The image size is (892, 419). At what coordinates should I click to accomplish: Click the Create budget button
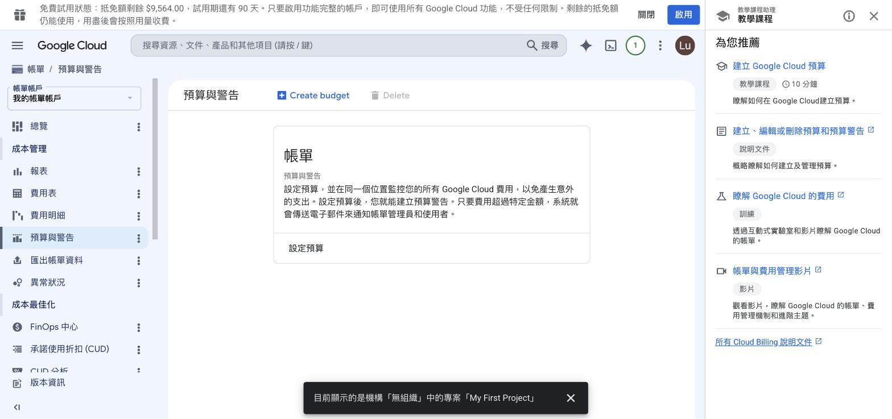pyautogui.click(x=313, y=96)
